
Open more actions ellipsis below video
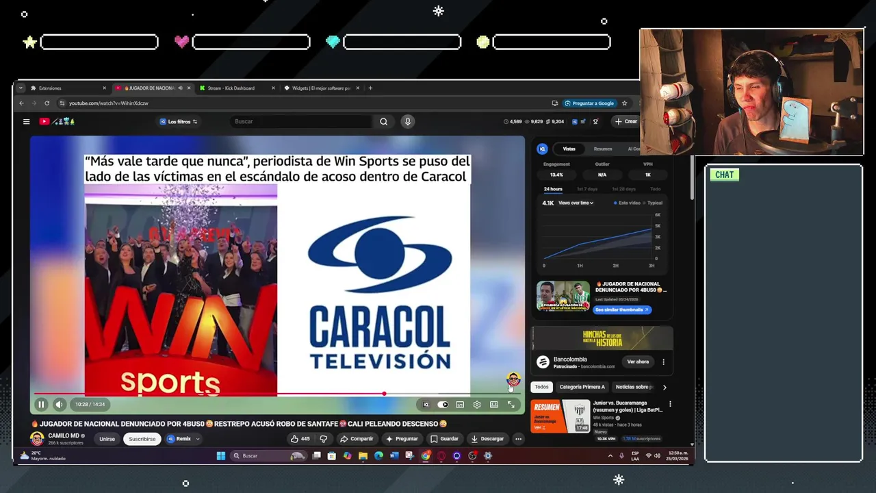point(518,439)
